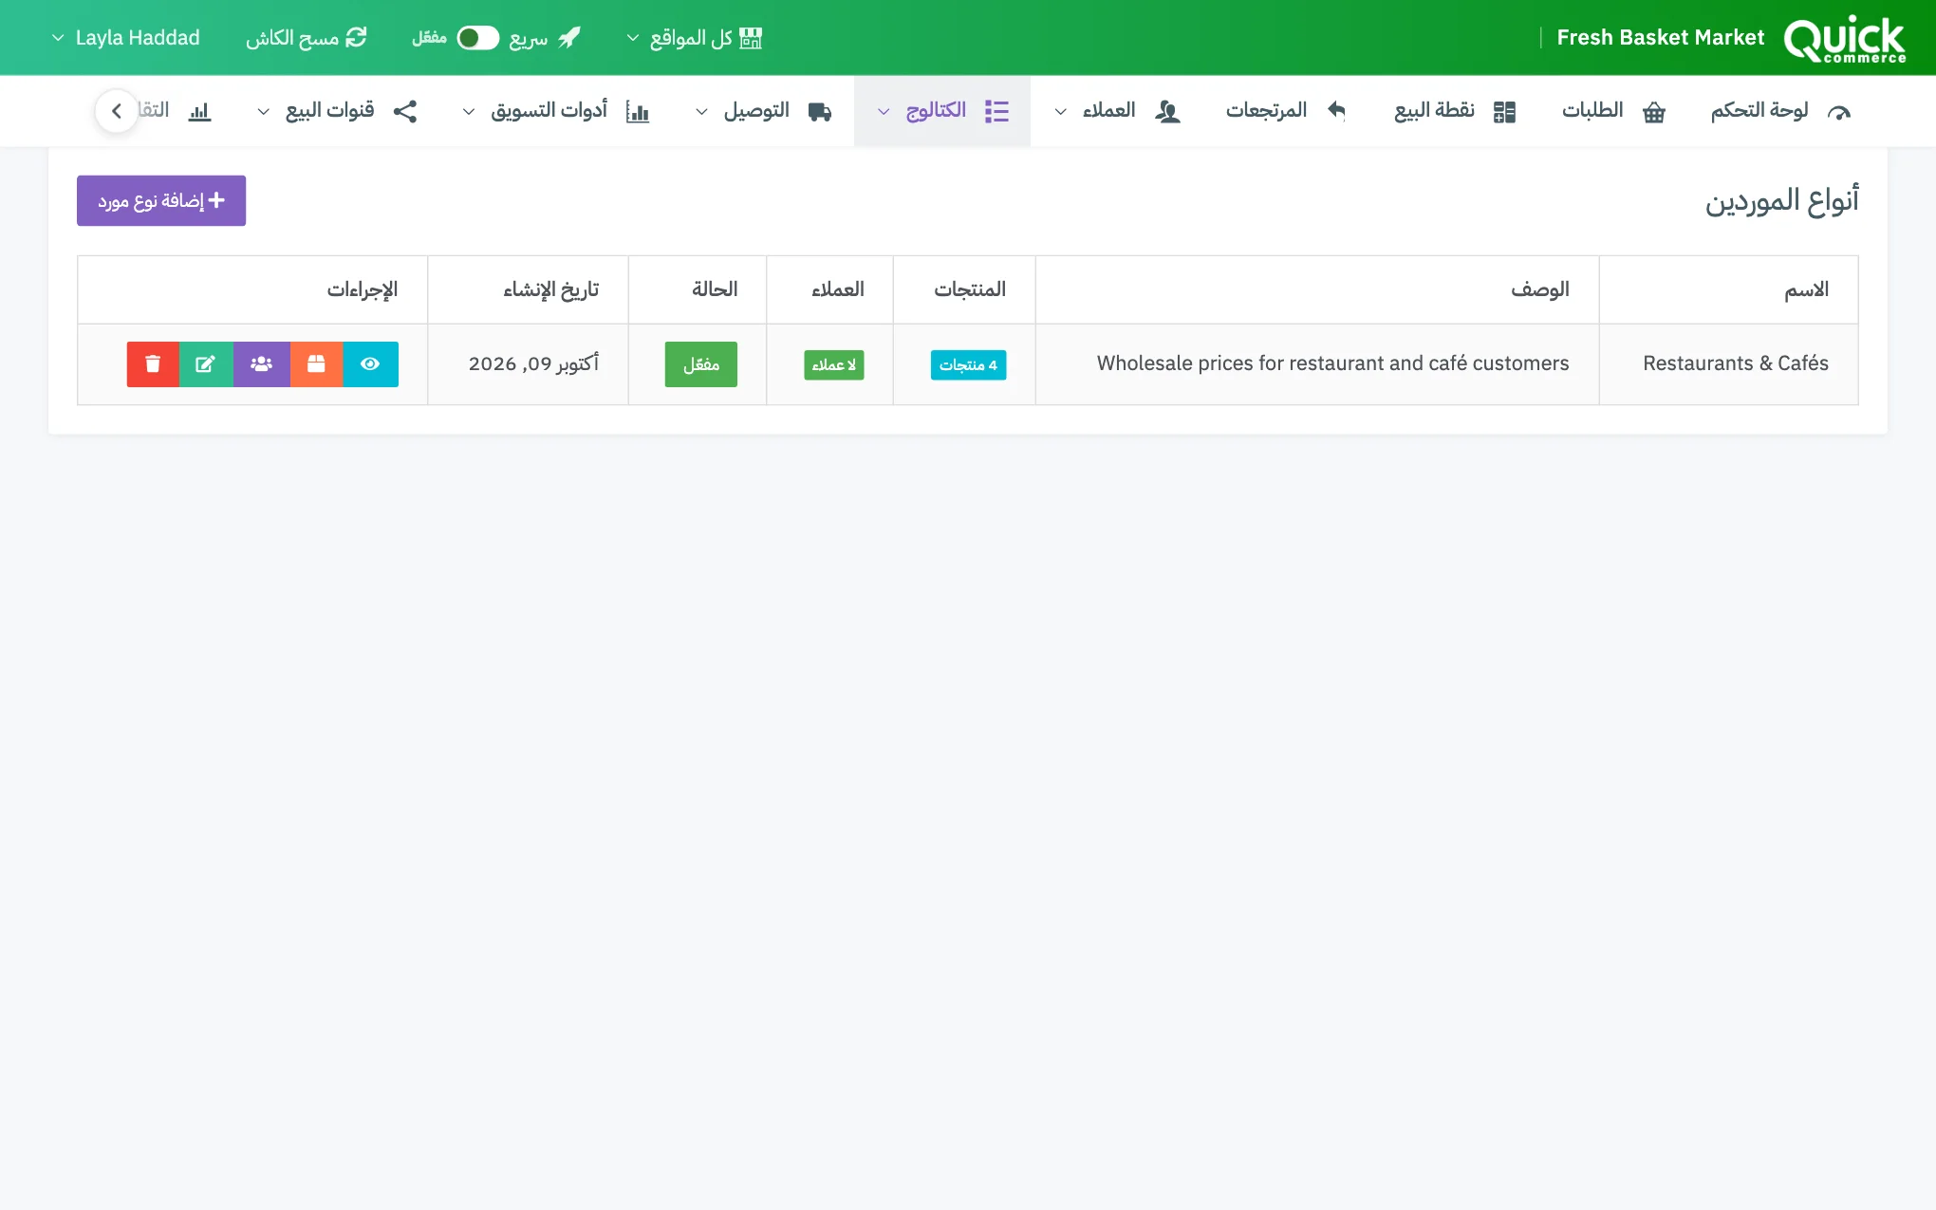The image size is (1936, 1210).
Task: Click the share icon beside قنوات البيع
Action: coord(405,111)
